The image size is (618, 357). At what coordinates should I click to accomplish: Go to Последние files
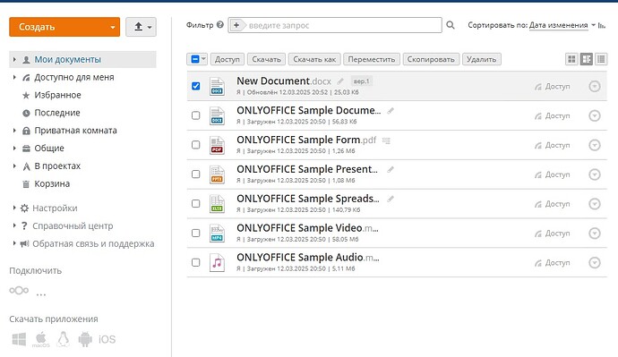click(57, 113)
